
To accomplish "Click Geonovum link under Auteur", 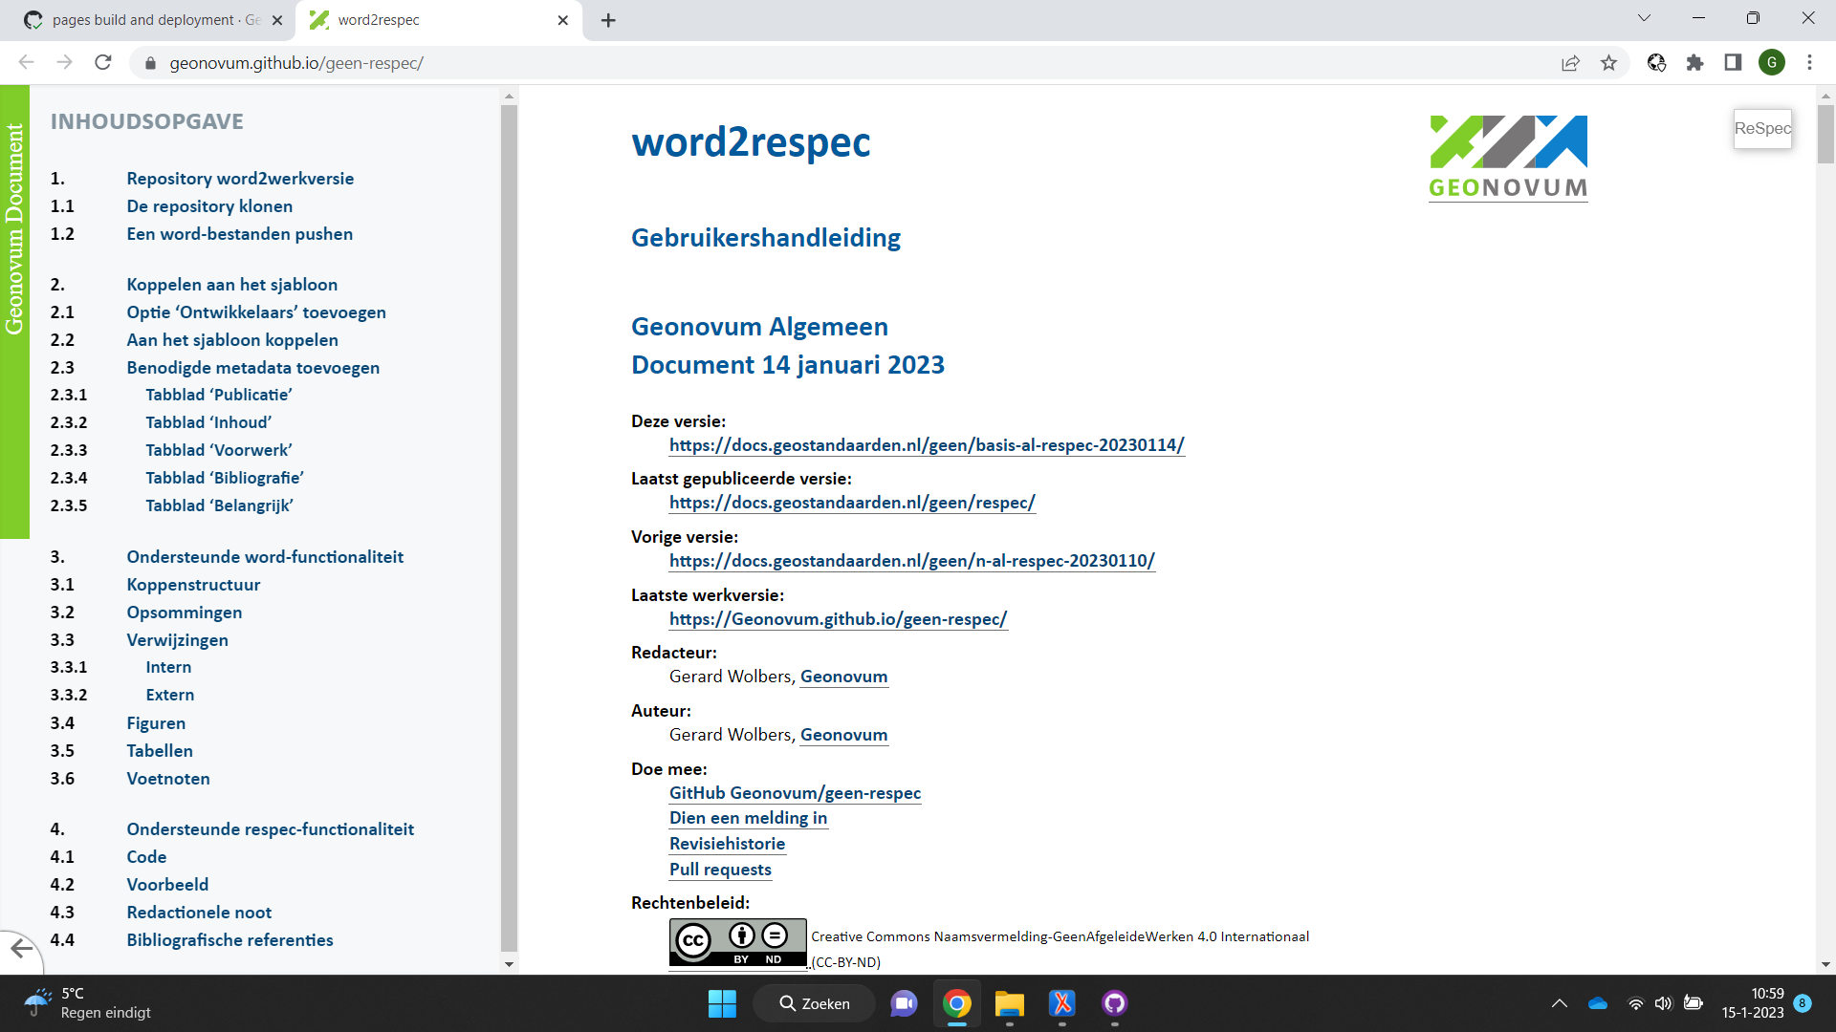I will point(844,735).
